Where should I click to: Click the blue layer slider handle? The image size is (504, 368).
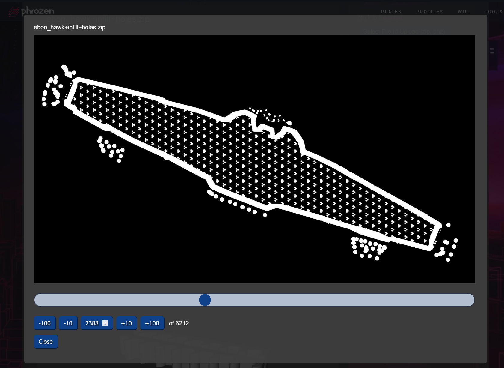[205, 300]
